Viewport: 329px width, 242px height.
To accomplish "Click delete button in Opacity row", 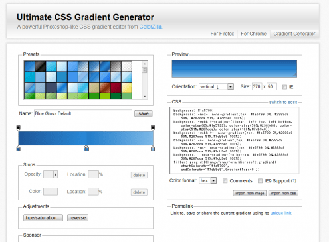I will click(139, 175).
